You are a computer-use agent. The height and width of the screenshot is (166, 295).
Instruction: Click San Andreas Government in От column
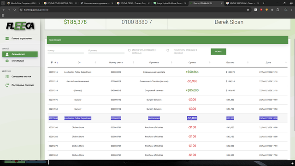point(78,81)
